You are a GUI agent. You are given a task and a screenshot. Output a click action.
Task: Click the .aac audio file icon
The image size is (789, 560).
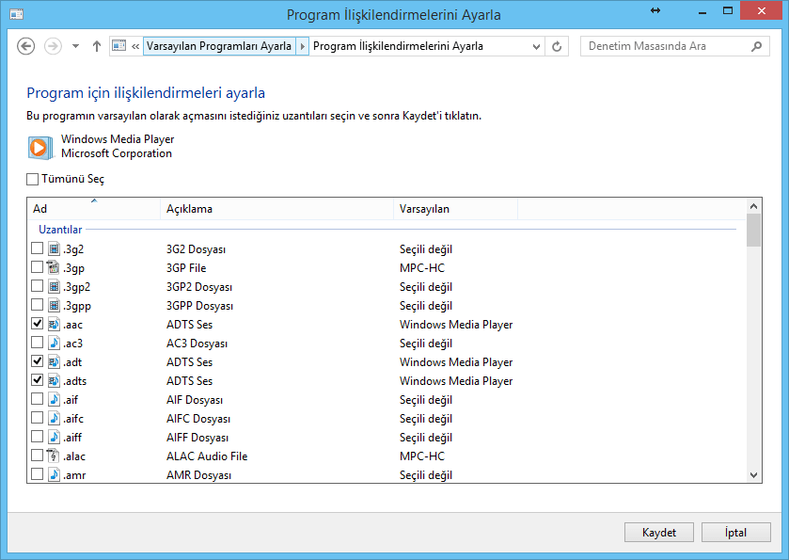click(54, 324)
